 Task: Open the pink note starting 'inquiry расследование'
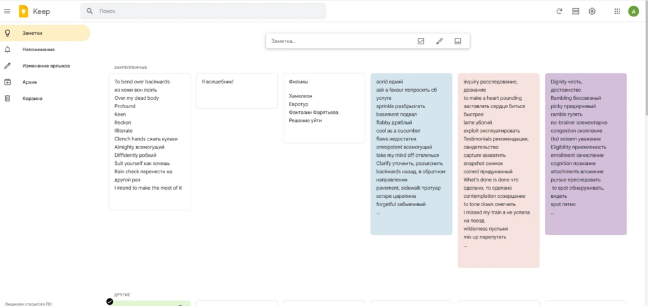coord(499,171)
